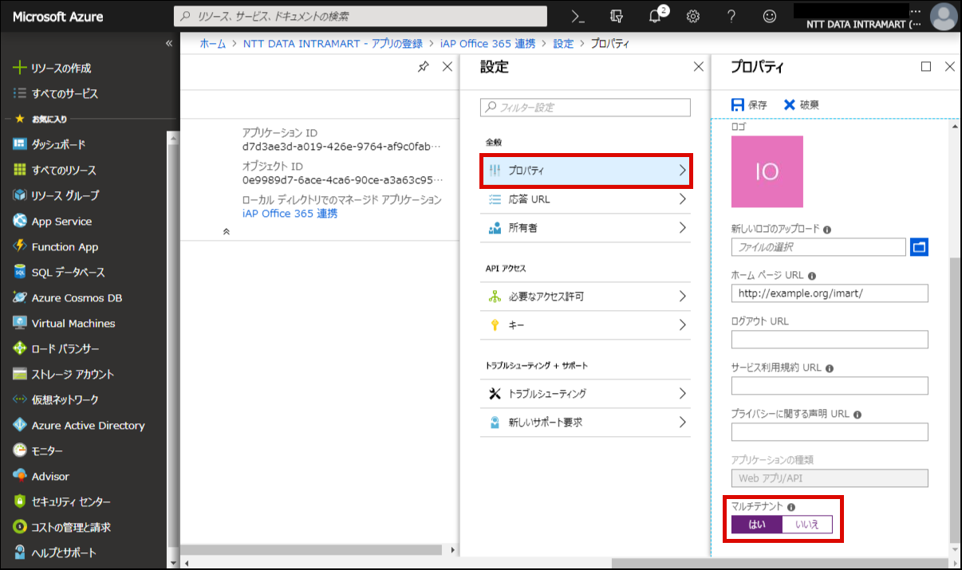Viewport: 962px width, 570px height.
Task: Send feedback with the smiley icon
Action: (x=770, y=16)
